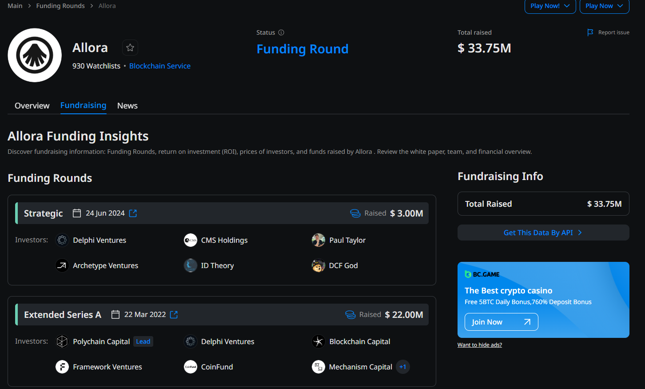Select the Paul Taylor investor avatar
Screen dimensions: 645x389
[319, 240]
